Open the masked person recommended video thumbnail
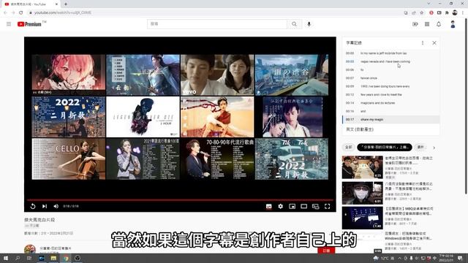The height and width of the screenshot is (263, 468). (363, 193)
